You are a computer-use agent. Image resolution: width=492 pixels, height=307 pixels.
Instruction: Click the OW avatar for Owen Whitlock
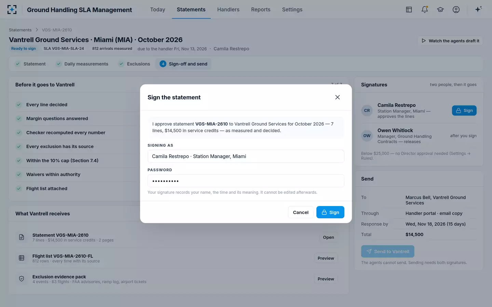(367, 136)
